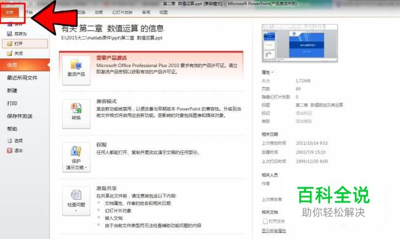
Task: Open the 幻灯片放映 ribbon tab
Action: (x=122, y=12)
